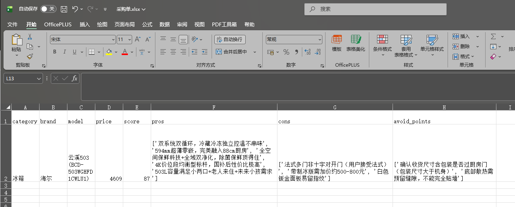Toggle Italic formatting
The width and height of the screenshot is (515, 207).
[64, 52]
